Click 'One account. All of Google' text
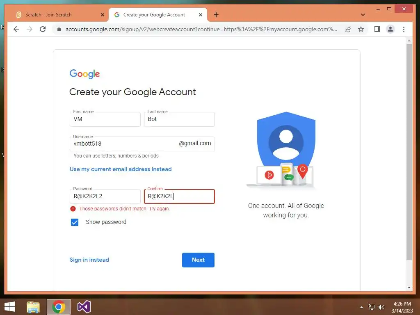 coord(286,206)
